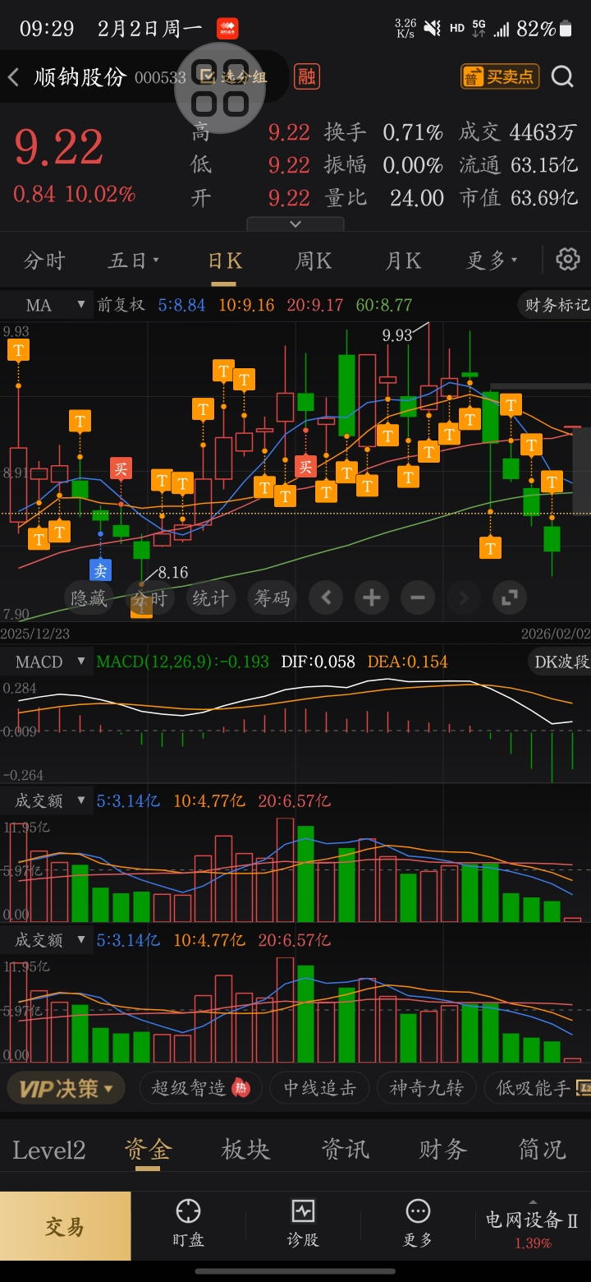The width and height of the screenshot is (591, 1282).
Task: Open stock search with the magnifier icon
Action: click(x=562, y=76)
